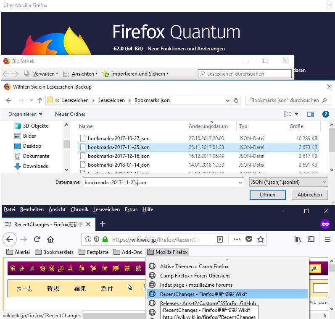
Task: Open the Firefox library icon
Action: (x=298, y=239)
